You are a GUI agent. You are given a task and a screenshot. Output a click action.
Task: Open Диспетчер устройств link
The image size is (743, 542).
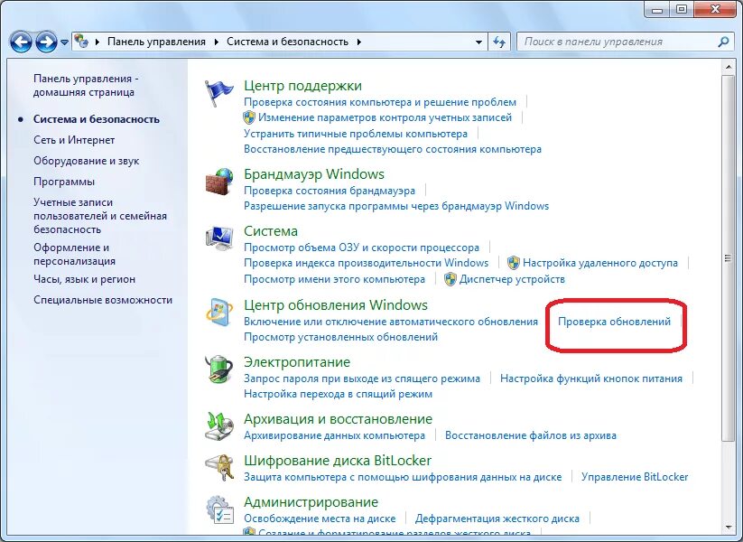click(x=512, y=279)
